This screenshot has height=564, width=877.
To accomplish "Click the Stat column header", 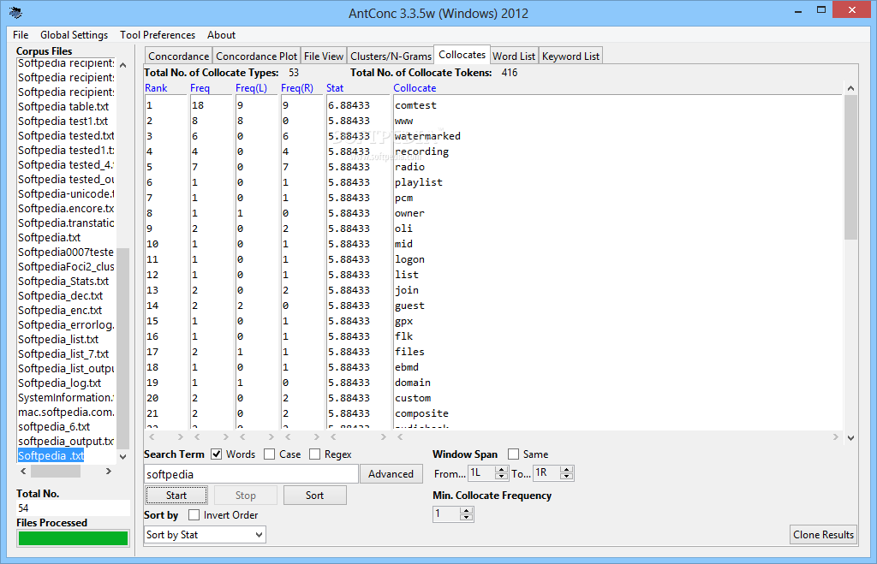I will point(335,88).
